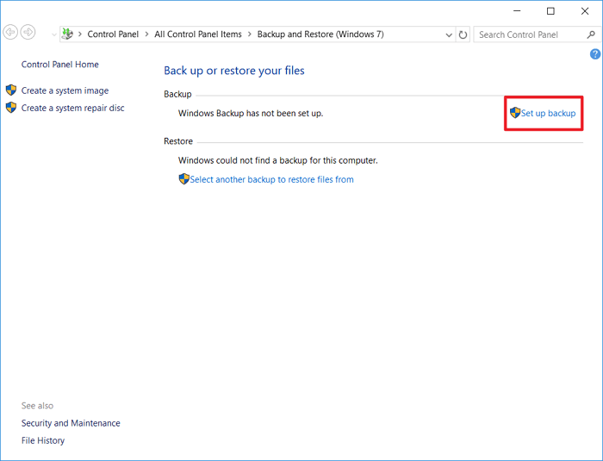Click the Restore section label
The image size is (603, 461).
pyautogui.click(x=178, y=141)
